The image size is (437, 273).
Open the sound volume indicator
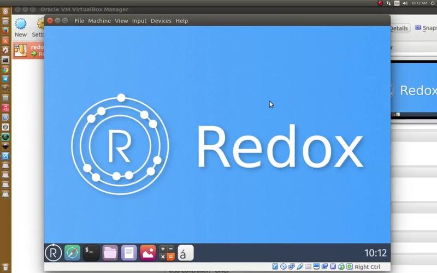pos(405,3)
